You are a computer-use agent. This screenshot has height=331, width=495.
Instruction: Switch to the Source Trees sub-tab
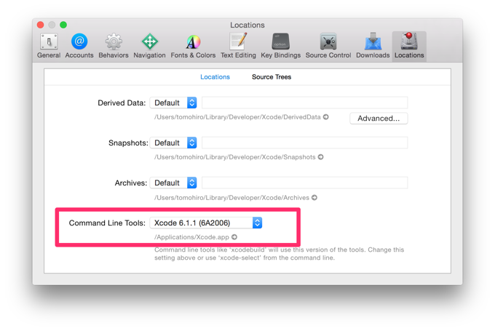click(x=272, y=77)
